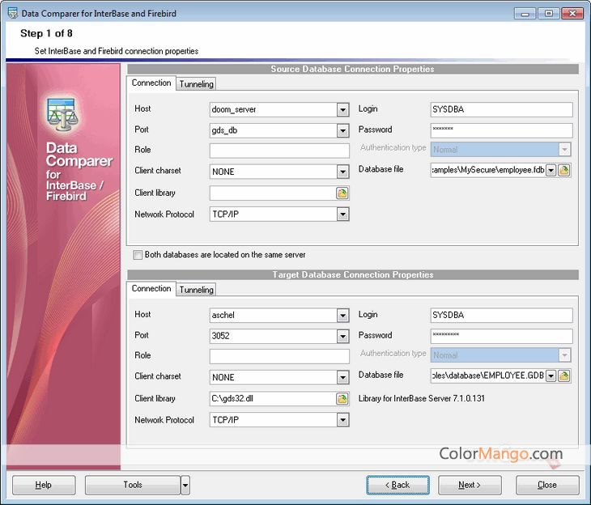The height and width of the screenshot is (505, 591).
Task: Check Both databases are located on same server
Action: (x=138, y=255)
